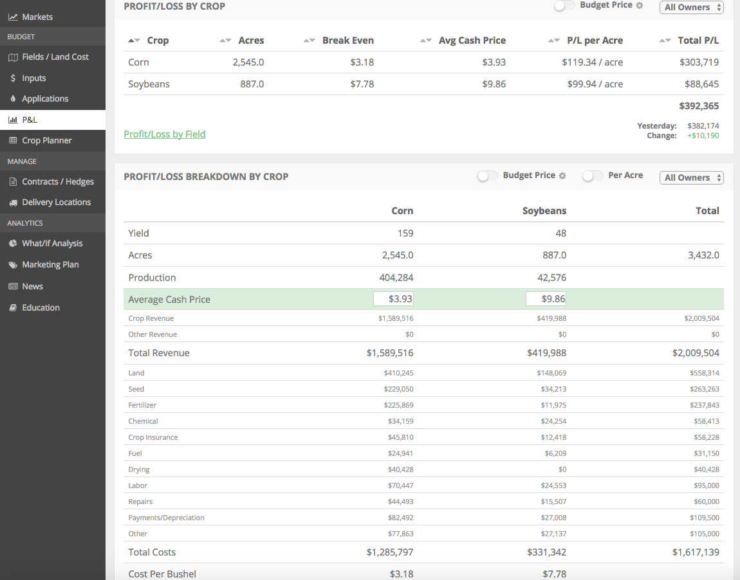The image size is (740, 580).
Task: Go to the News section
Action: (x=32, y=287)
